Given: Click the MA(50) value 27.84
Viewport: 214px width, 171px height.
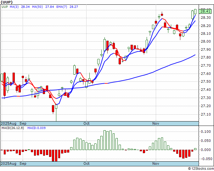Looking at the screenshot, I should [x=49, y=7].
